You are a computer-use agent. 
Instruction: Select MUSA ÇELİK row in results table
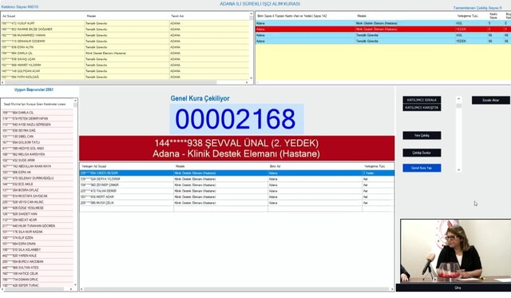point(237,203)
